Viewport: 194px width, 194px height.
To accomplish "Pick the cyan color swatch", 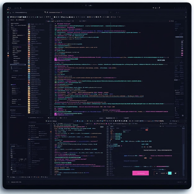I will pyautogui.click(x=170, y=173).
